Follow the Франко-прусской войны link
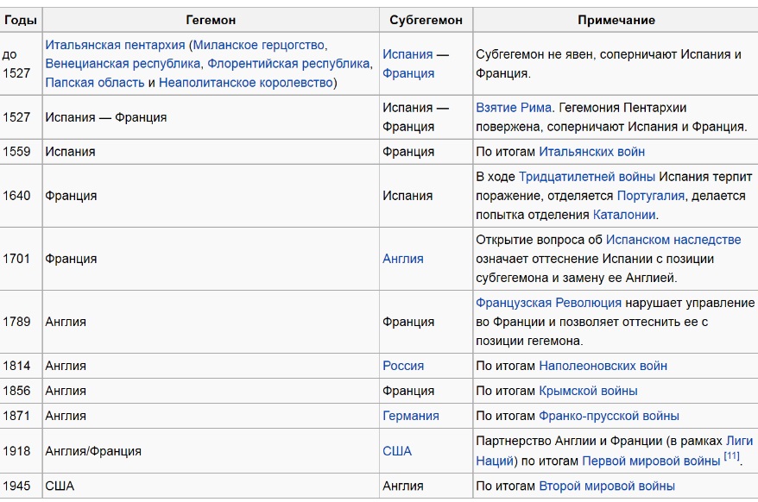Screen dimensions: 758x502 tap(609, 416)
